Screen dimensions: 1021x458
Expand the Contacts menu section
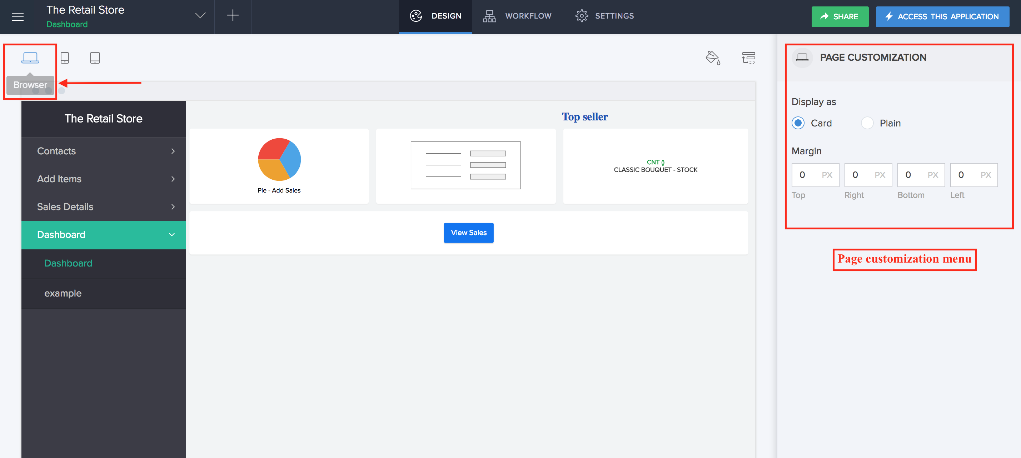[104, 151]
